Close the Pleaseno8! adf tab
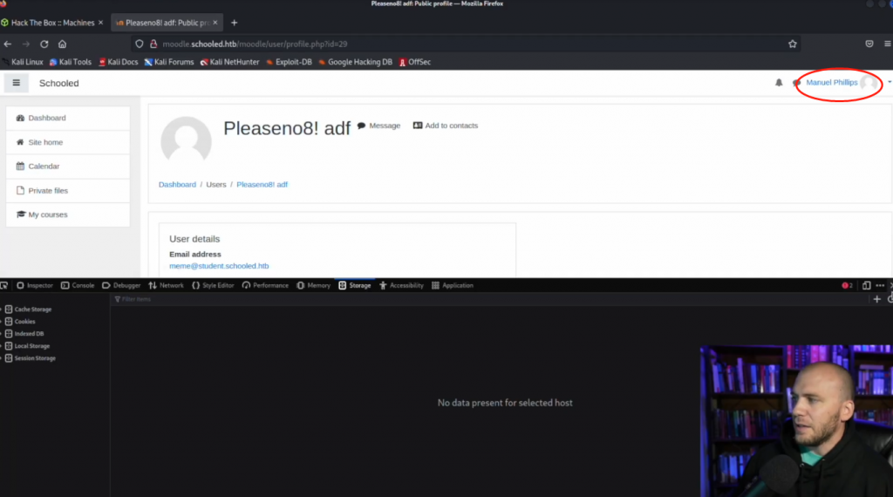Viewport: 893px width, 497px height. (x=215, y=23)
